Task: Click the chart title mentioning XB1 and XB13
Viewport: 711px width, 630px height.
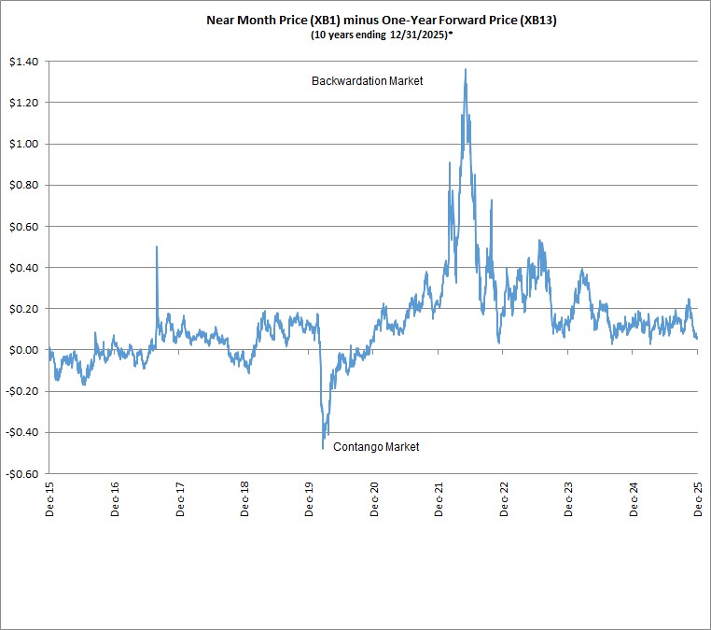Action: point(382,21)
